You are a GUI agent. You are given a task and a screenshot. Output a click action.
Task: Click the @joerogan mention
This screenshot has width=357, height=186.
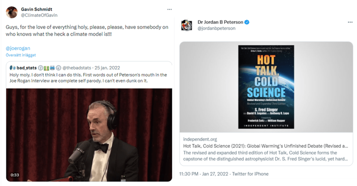(x=18, y=48)
